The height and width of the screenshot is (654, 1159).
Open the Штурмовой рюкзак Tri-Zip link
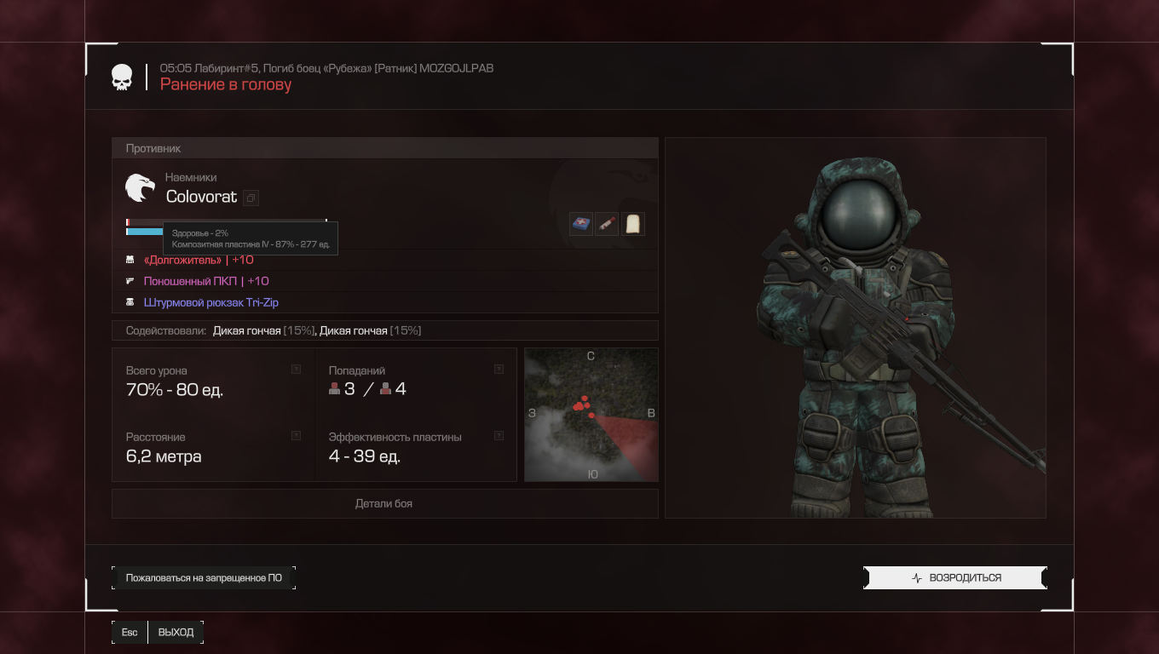click(211, 302)
